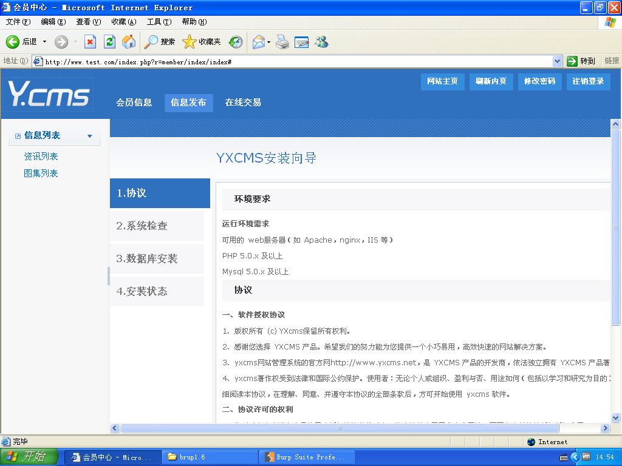The width and height of the screenshot is (622, 466).
Task: Select wizard step 1.协议
Action: pyautogui.click(x=160, y=193)
